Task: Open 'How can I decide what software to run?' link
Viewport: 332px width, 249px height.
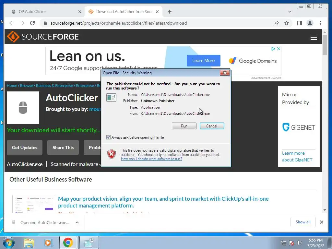Action: tap(151, 159)
